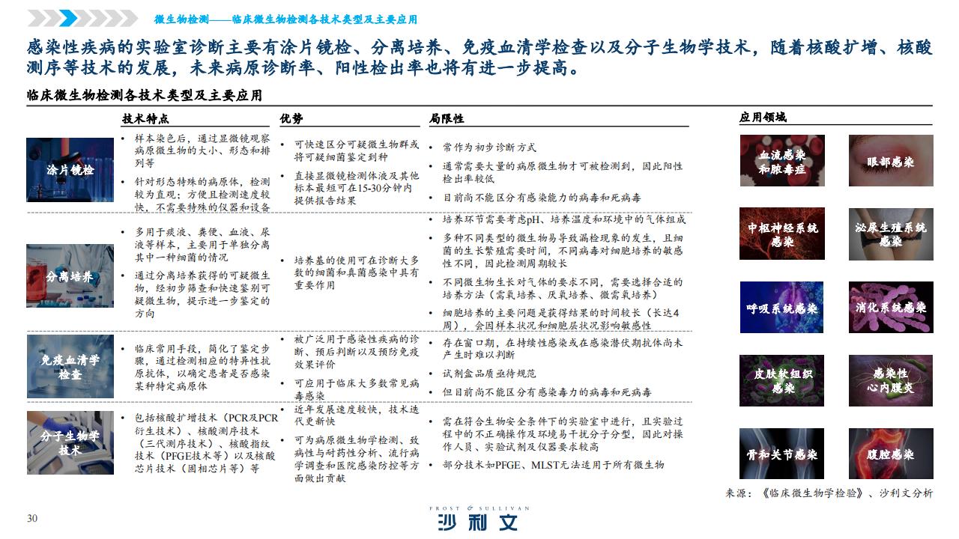Select the 血流感染和脓毒症 image tile

tap(782, 160)
